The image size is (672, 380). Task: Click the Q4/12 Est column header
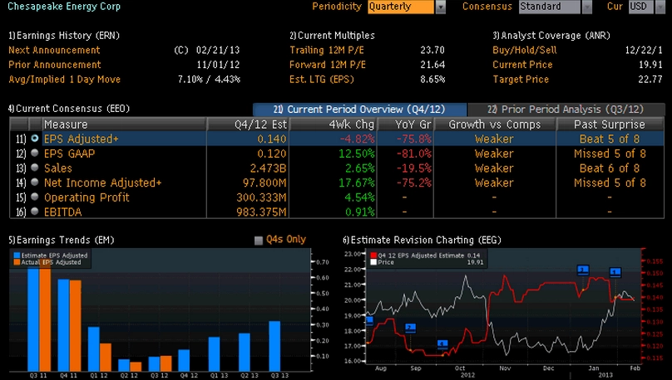coord(248,124)
